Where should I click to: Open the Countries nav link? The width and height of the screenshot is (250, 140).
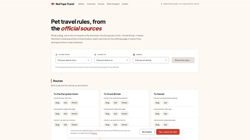[x=91, y=4]
